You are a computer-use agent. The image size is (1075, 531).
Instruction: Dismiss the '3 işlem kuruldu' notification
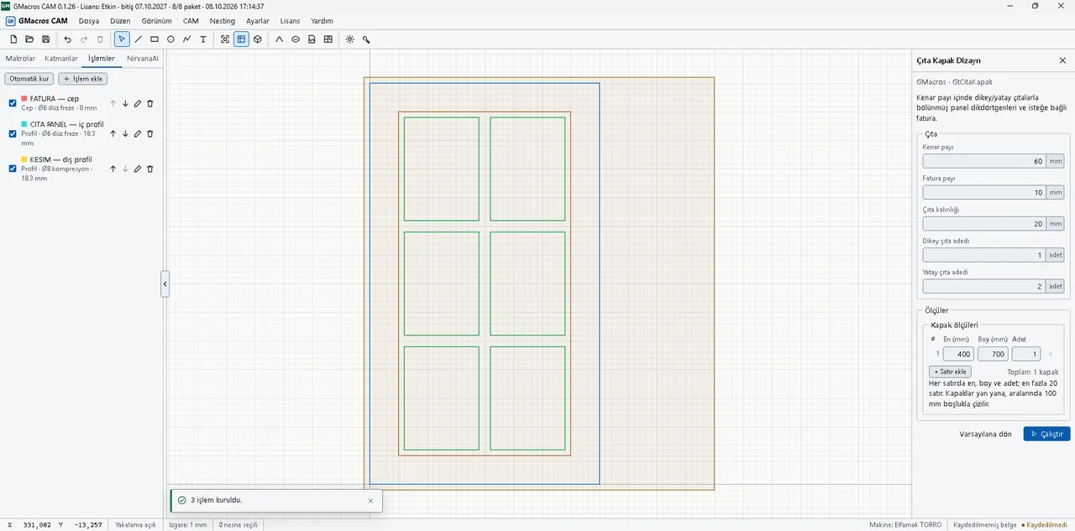370,501
